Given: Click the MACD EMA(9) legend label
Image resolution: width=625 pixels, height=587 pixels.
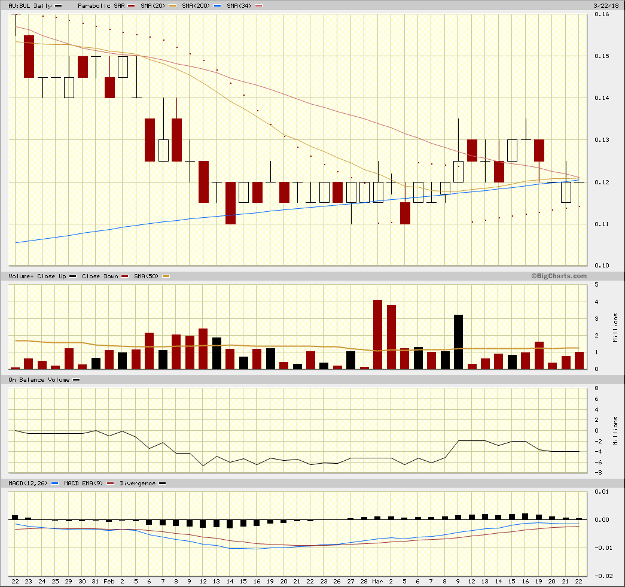Looking at the screenshot, I should (83, 483).
